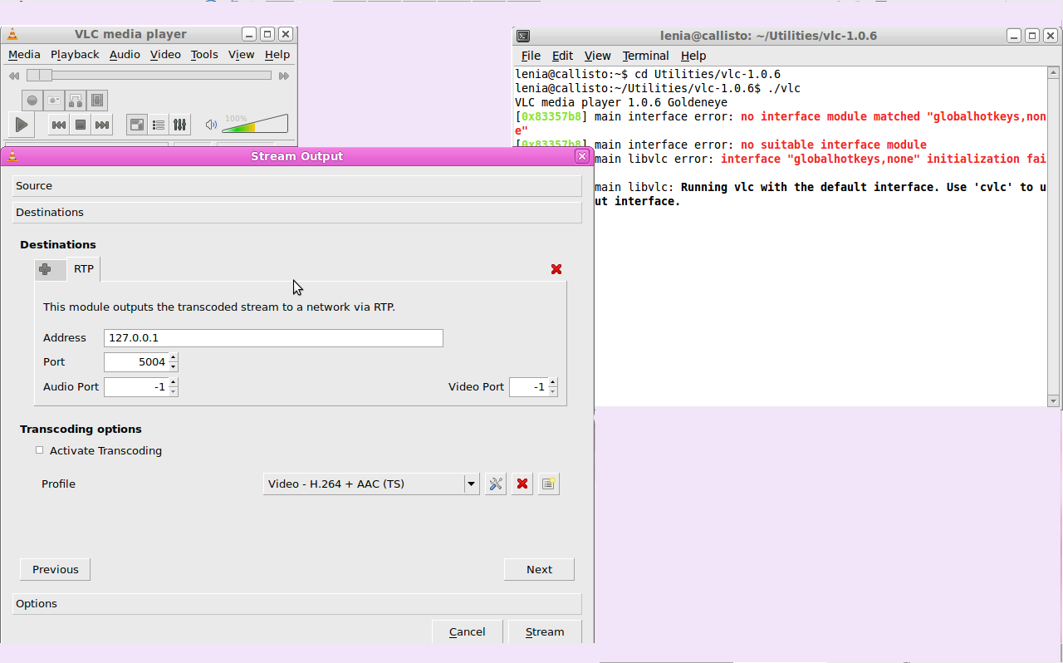The image size is (1063, 663).
Task: Mute audio via speaker icon
Action: (211, 125)
